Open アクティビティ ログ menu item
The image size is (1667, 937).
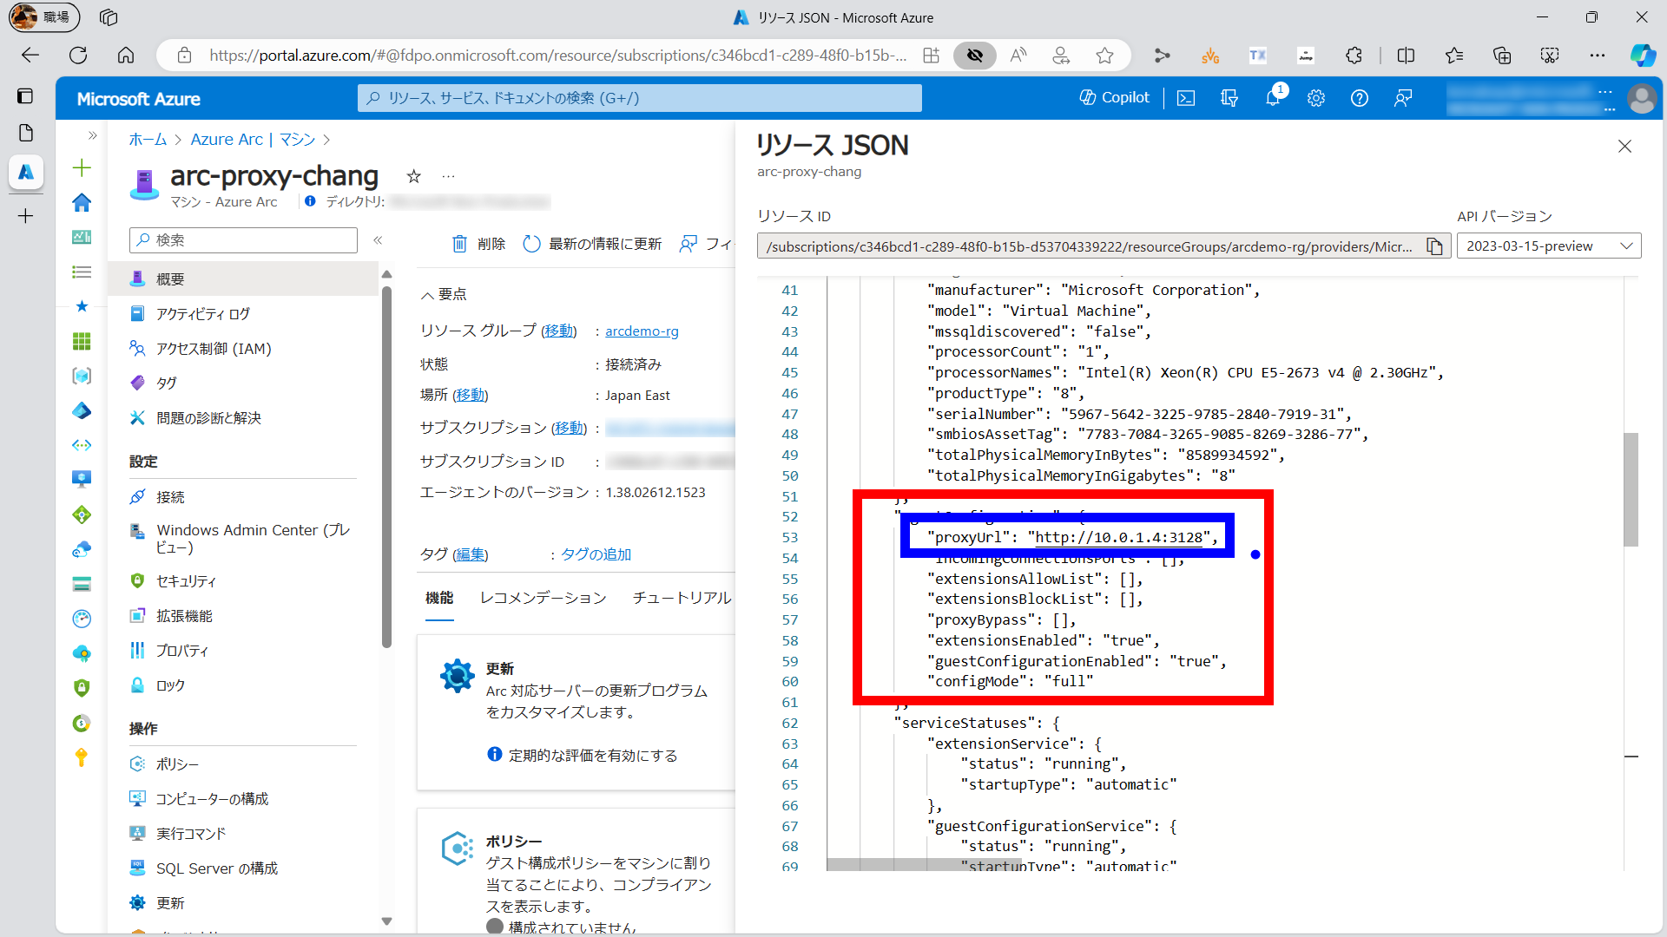(x=244, y=314)
